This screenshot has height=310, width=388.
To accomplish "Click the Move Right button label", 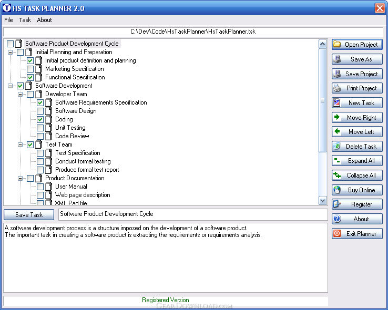I will pos(362,118).
